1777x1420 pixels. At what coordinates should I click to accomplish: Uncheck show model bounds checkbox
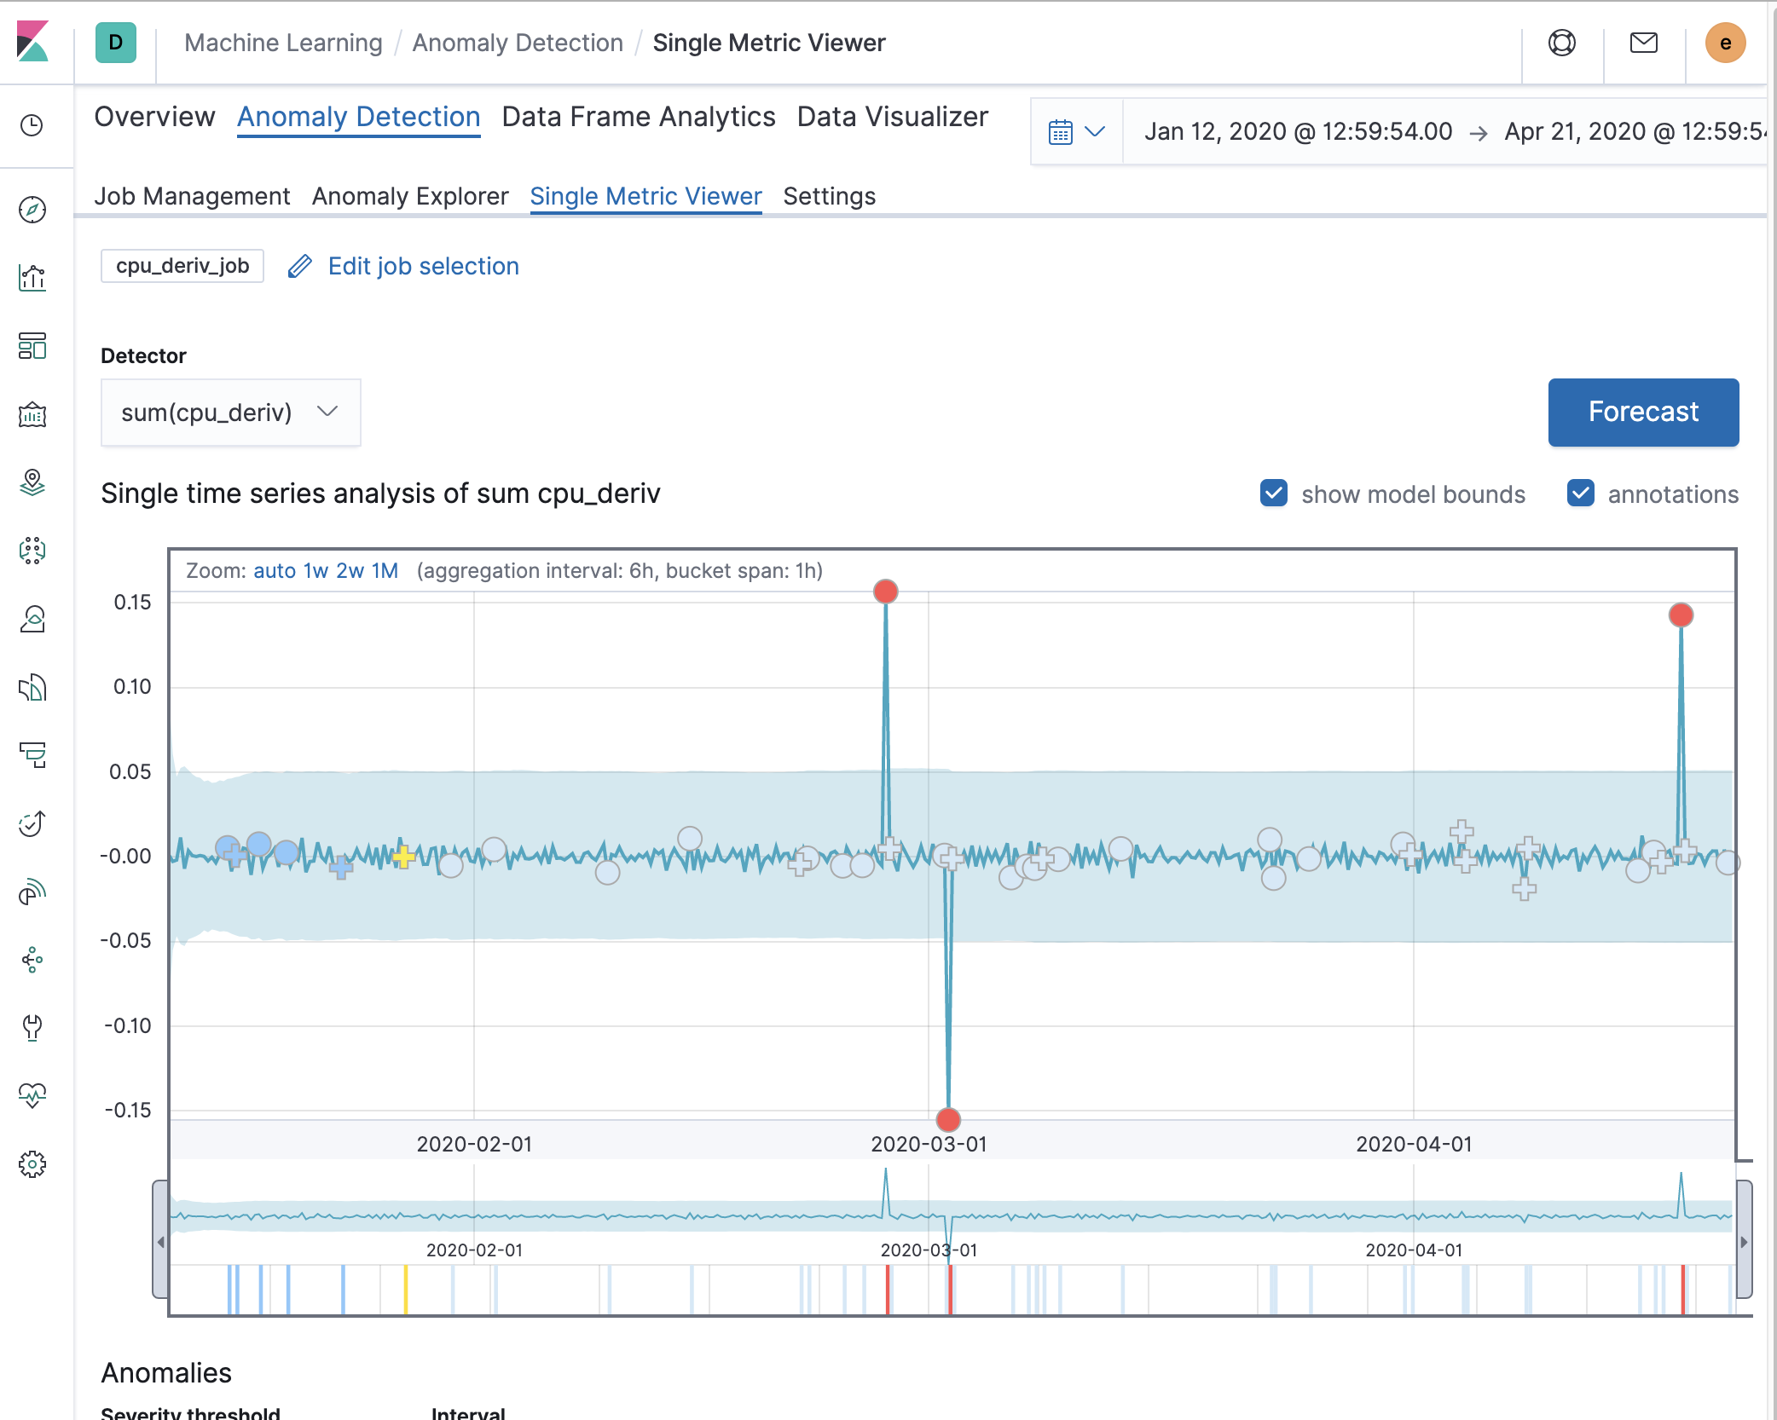coord(1274,494)
